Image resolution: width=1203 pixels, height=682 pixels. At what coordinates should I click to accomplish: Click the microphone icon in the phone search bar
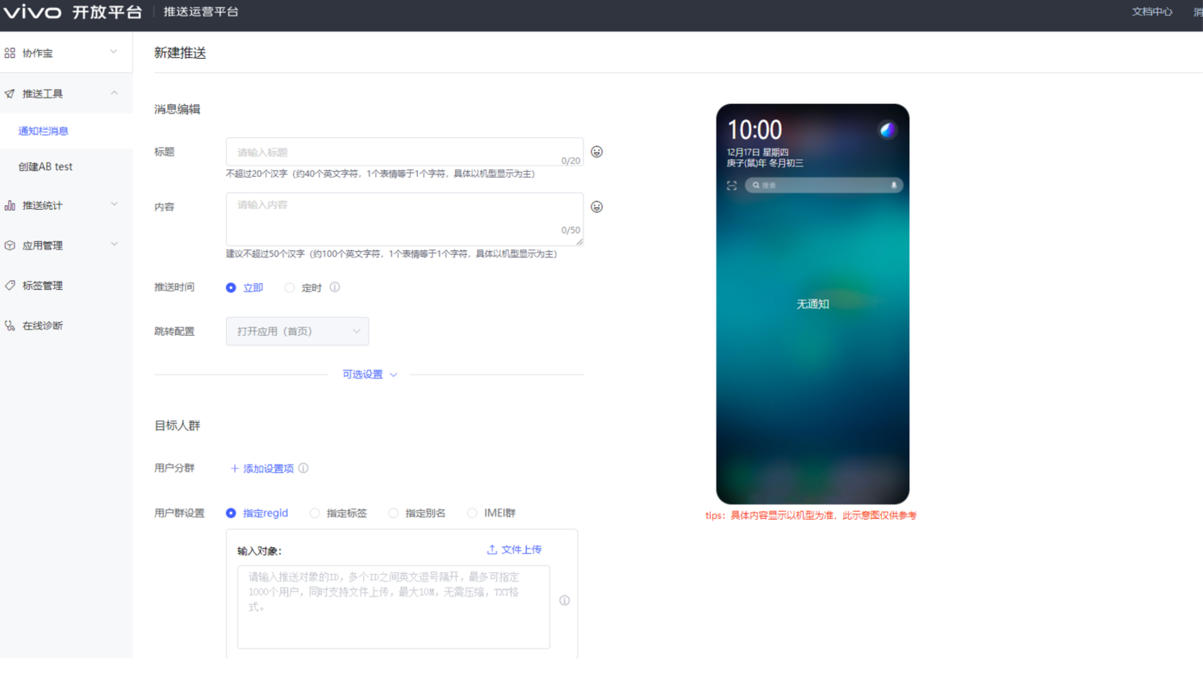point(893,186)
